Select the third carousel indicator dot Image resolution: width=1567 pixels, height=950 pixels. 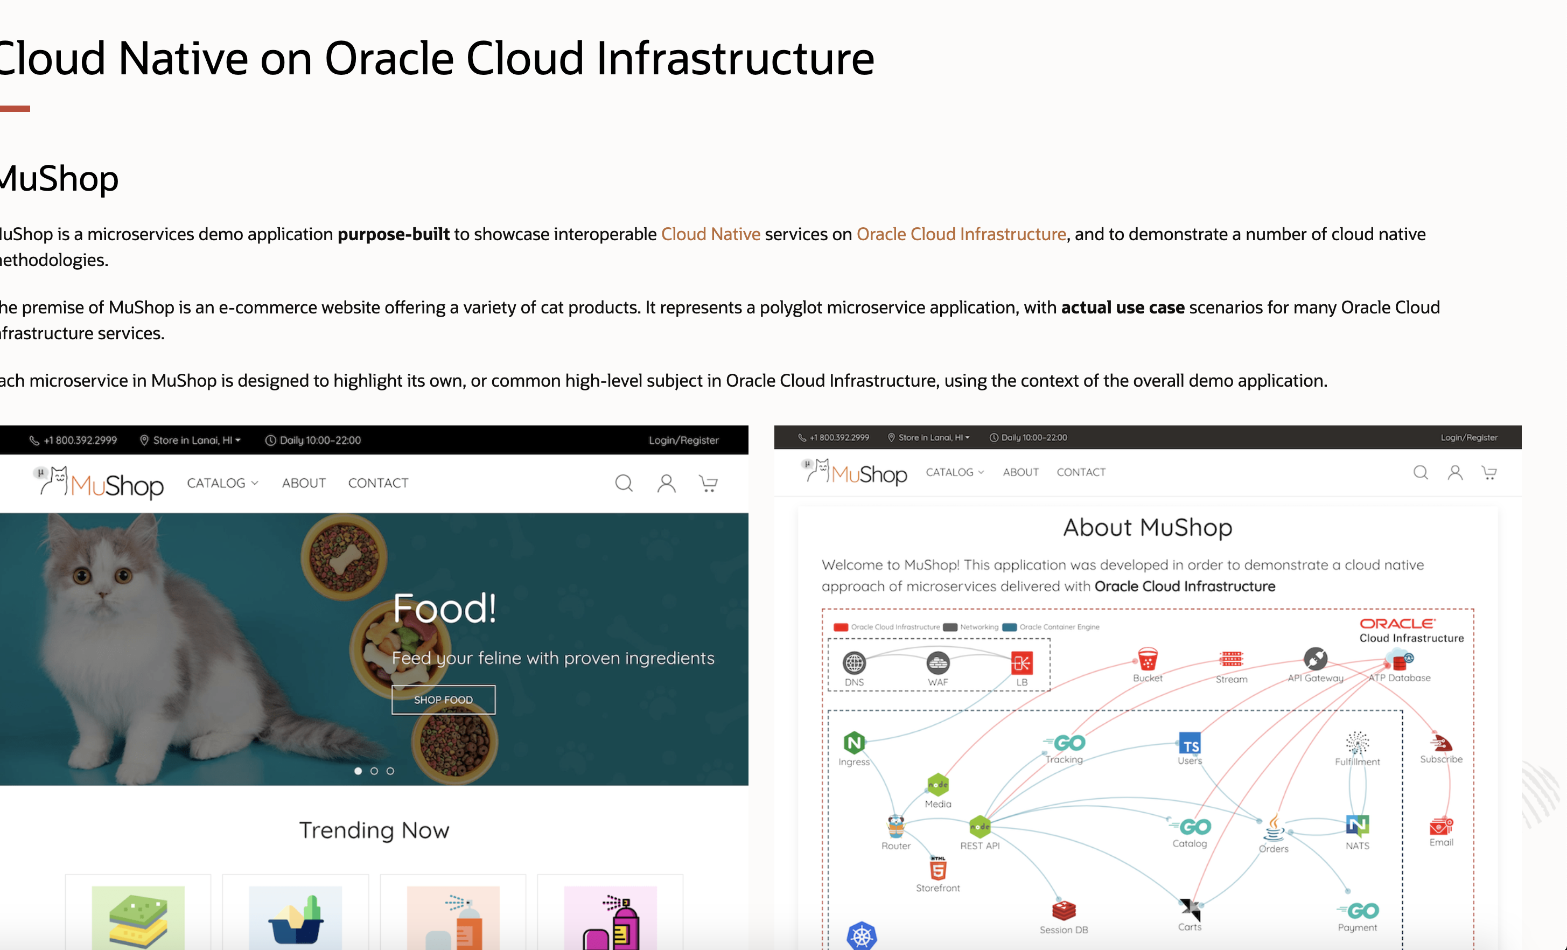click(390, 770)
